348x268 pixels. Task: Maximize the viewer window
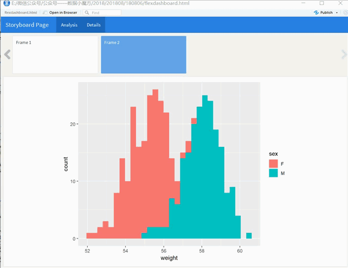pos(322,3)
